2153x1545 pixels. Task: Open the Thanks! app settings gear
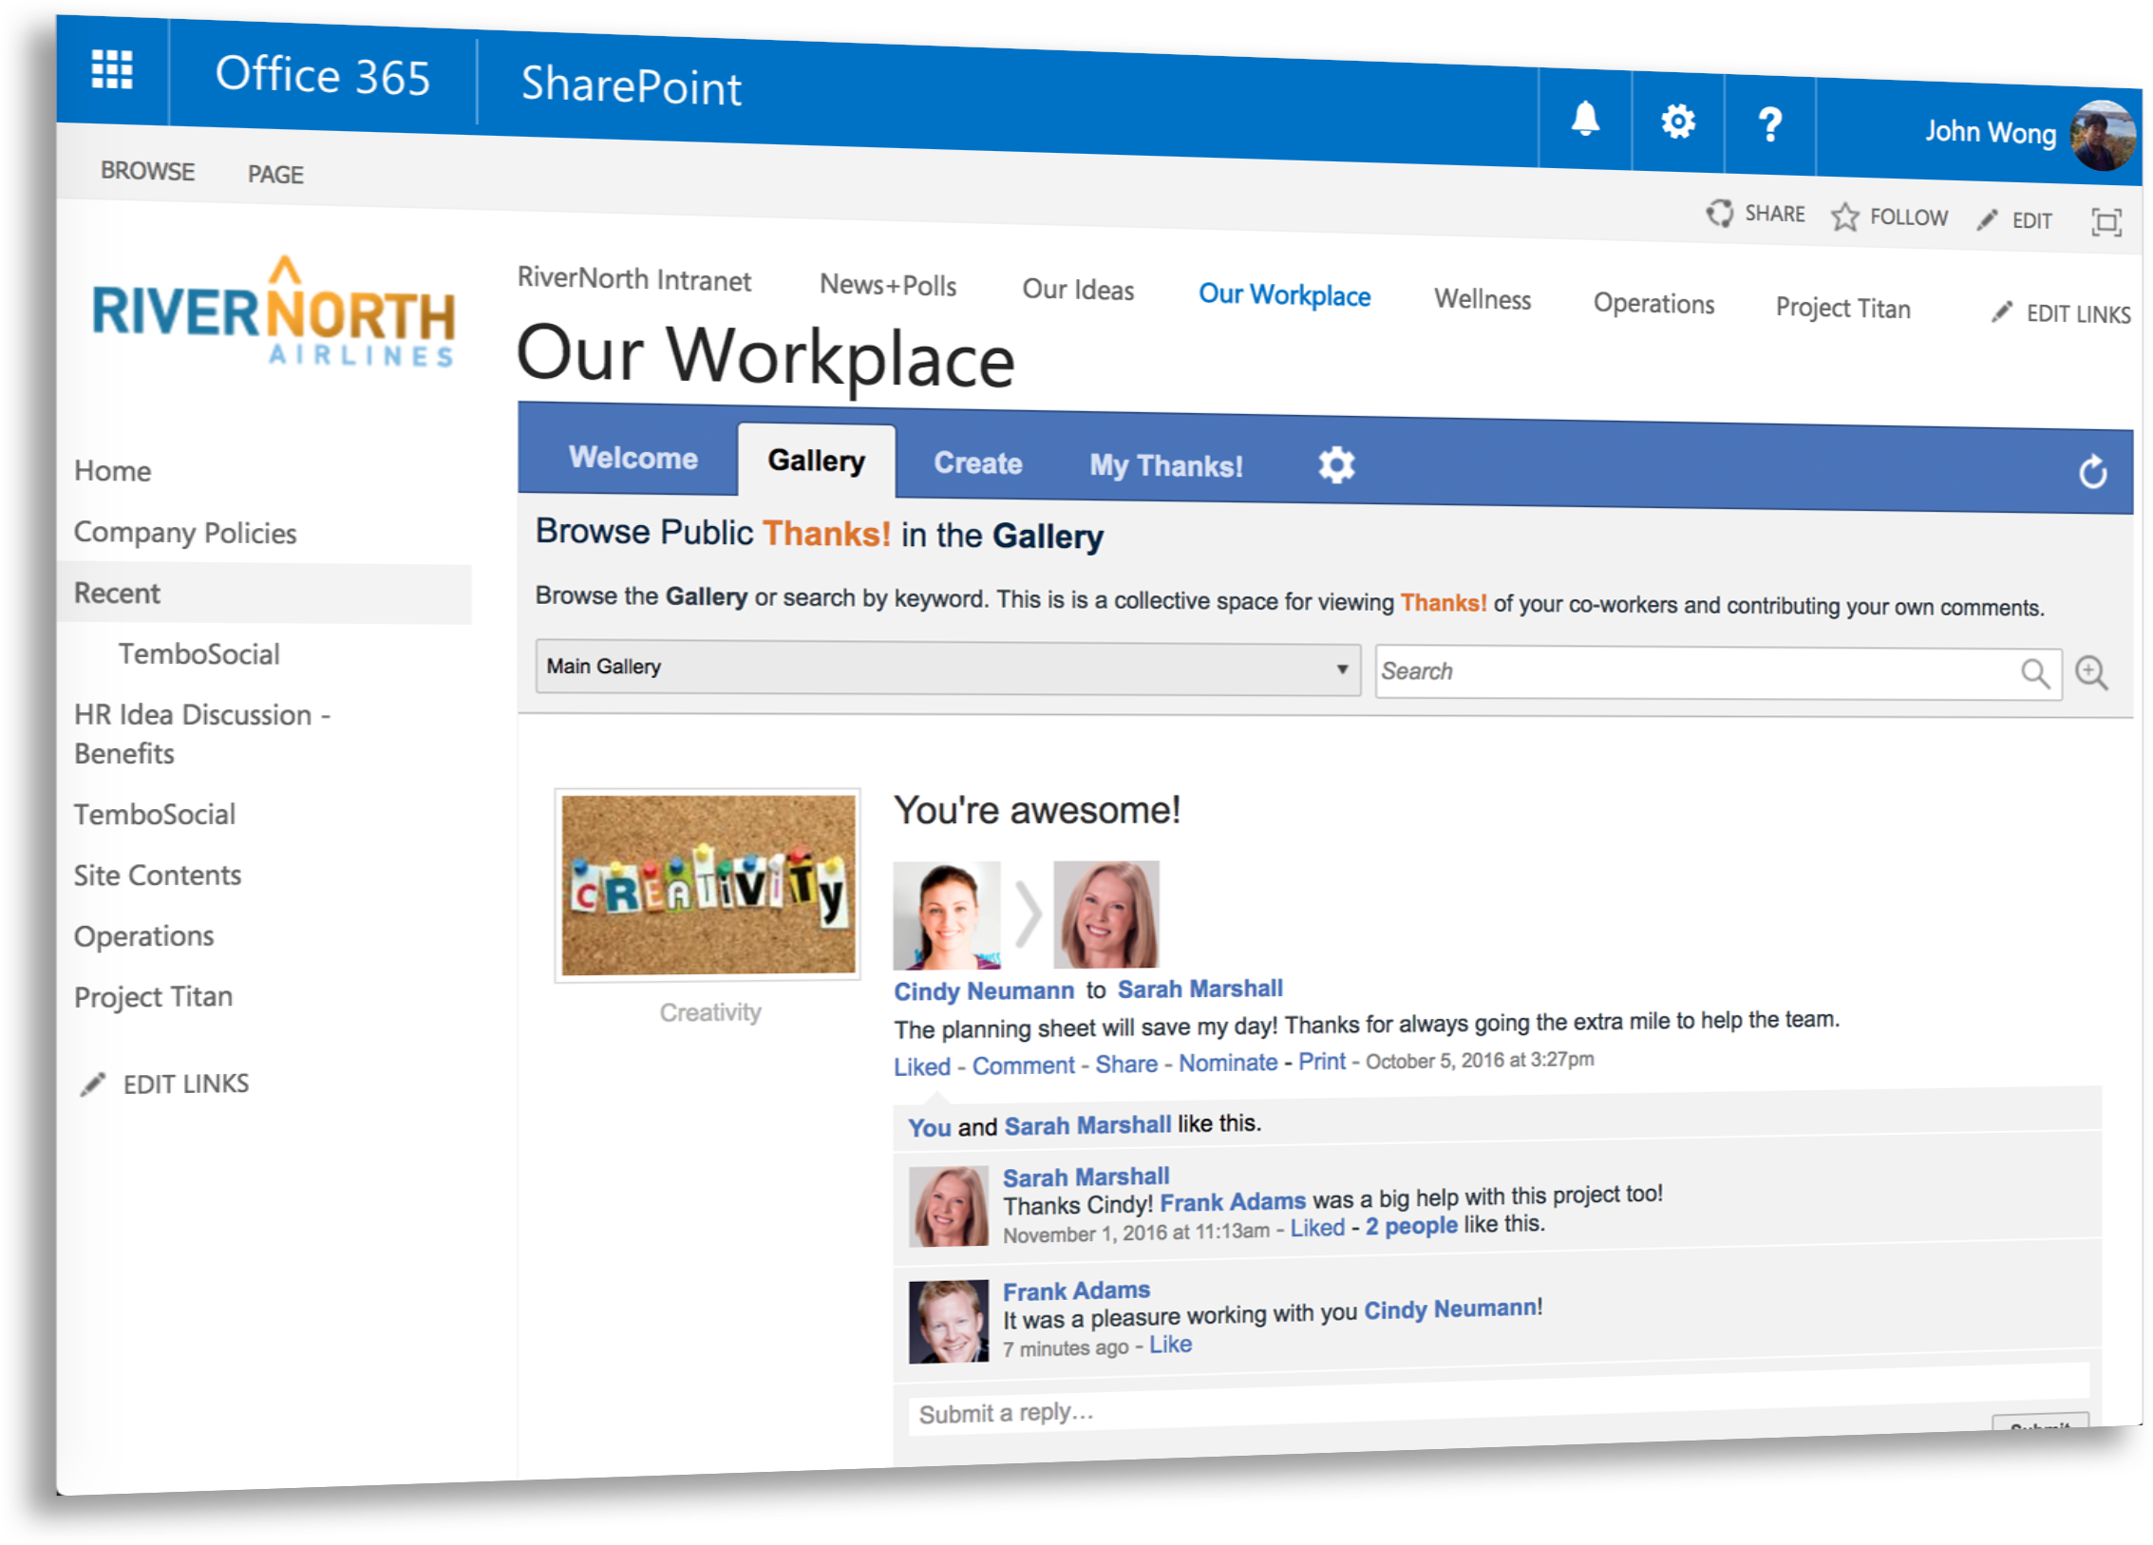pos(1335,465)
